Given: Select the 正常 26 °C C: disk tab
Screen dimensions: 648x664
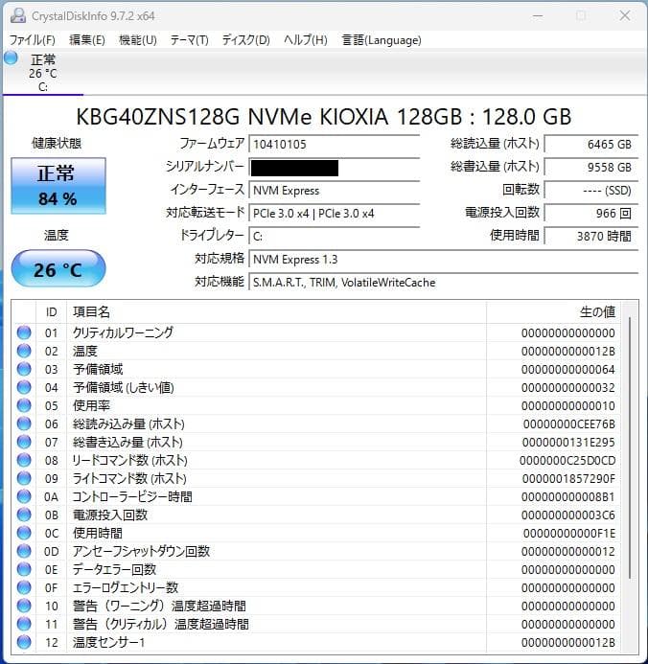Looking at the screenshot, I should coord(43,72).
